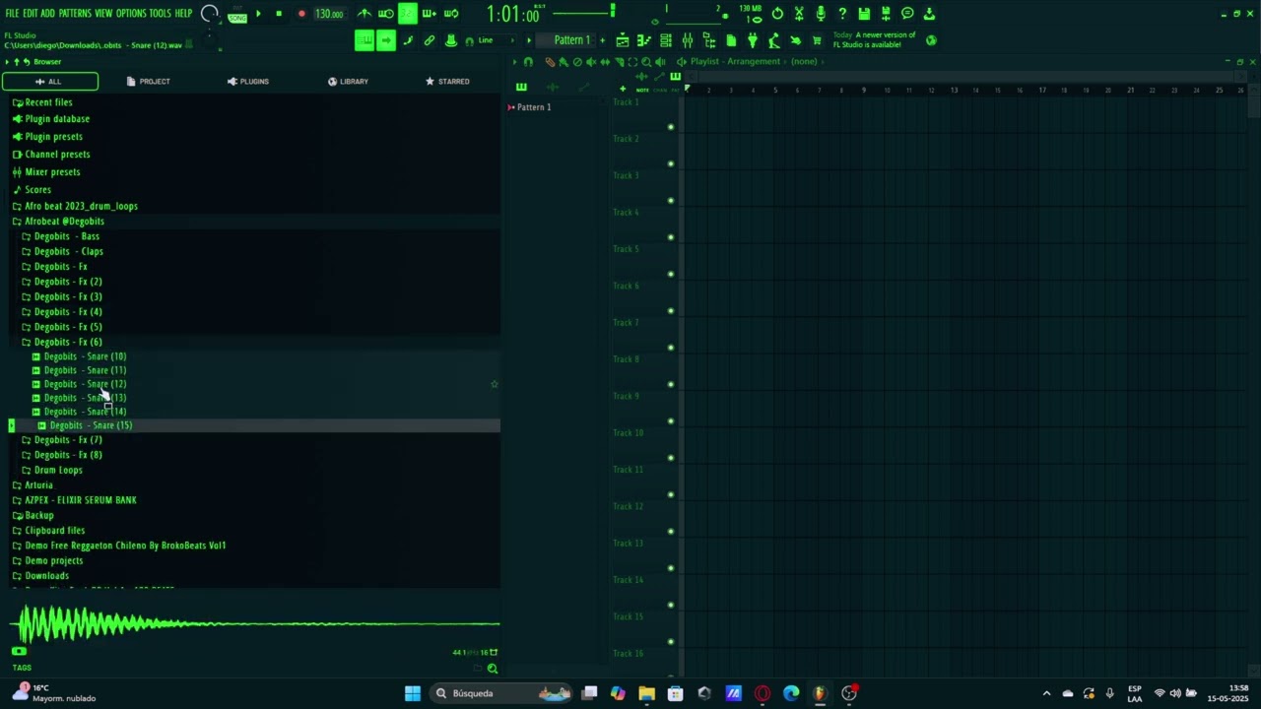Screen dimensions: 1261x709
Task: Click the undo history icon
Action: (x=777, y=14)
